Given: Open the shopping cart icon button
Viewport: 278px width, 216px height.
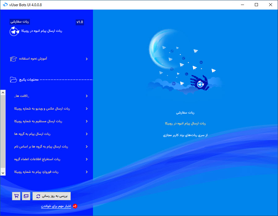Looking at the screenshot, I should coord(16,196).
